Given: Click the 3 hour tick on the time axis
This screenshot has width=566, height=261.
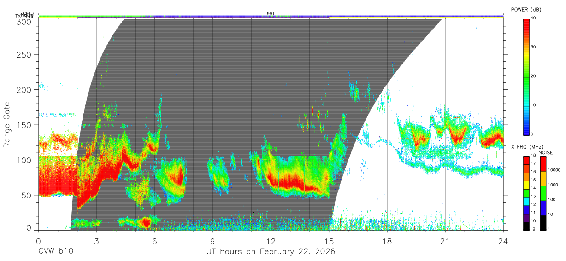Looking at the screenshot, I should 96,241.
